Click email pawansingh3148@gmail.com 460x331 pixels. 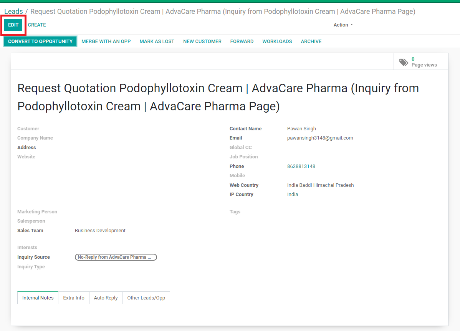tap(320, 138)
